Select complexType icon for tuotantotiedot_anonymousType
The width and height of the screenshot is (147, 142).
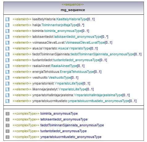pyautogui.click(x=7, y=131)
